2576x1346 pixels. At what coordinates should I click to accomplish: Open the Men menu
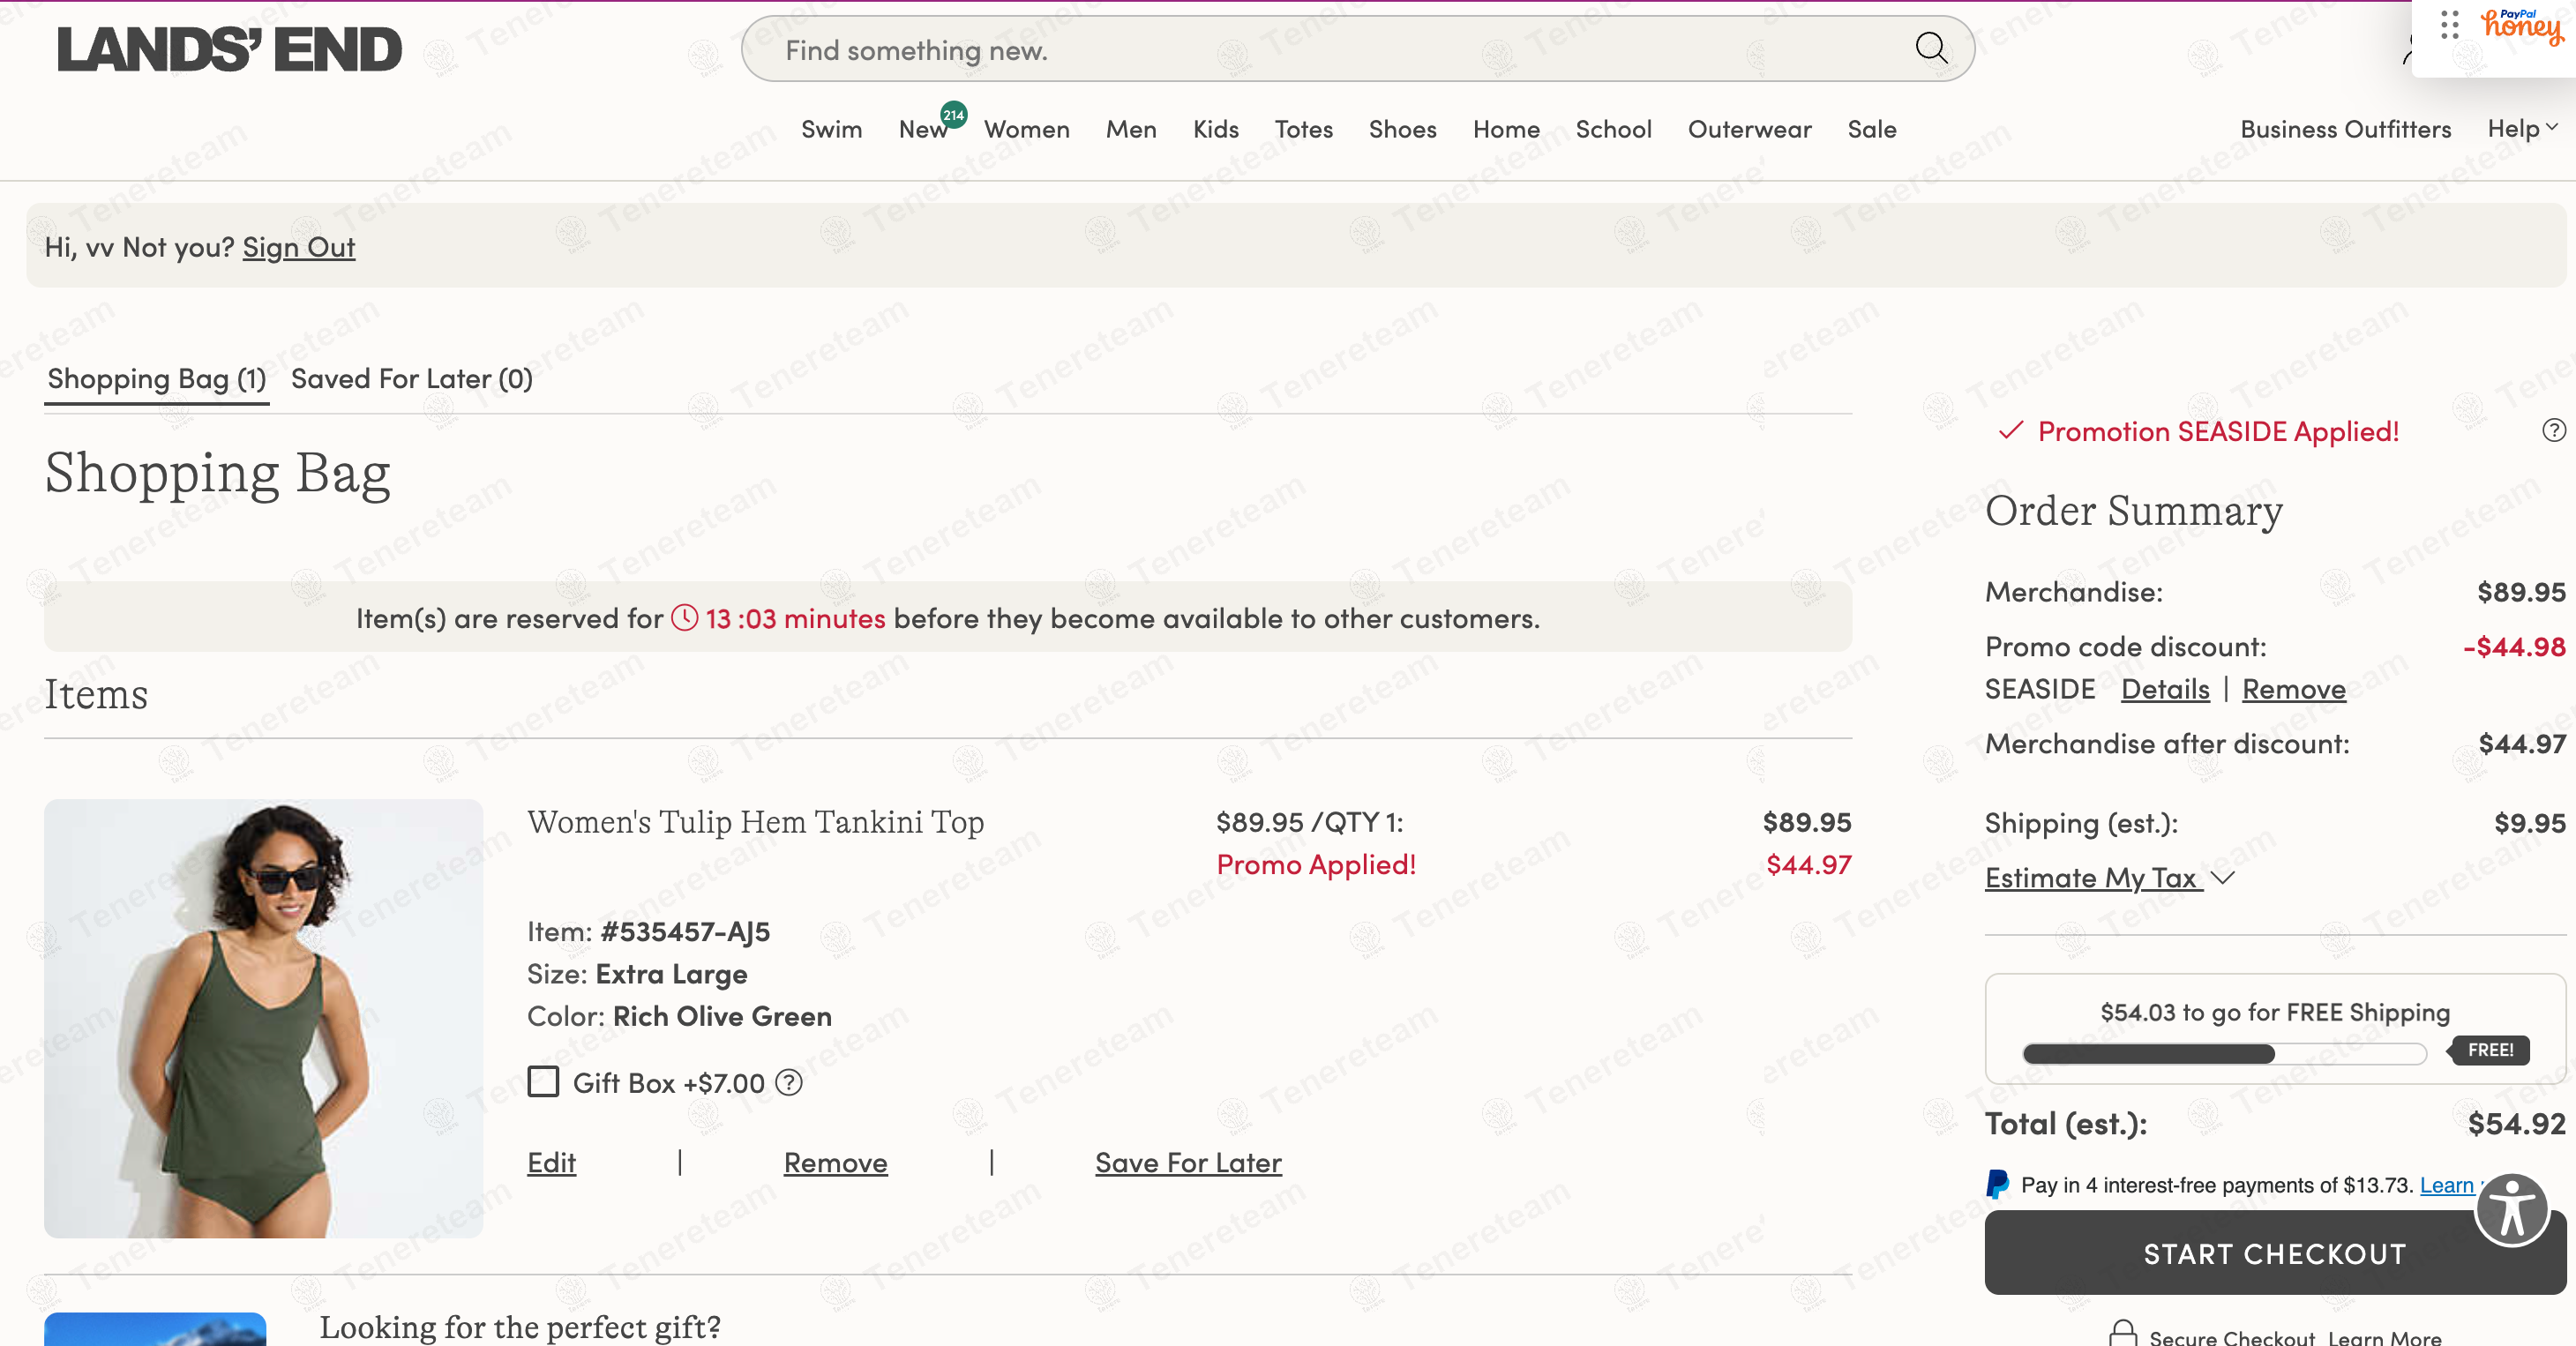pos(1131,129)
